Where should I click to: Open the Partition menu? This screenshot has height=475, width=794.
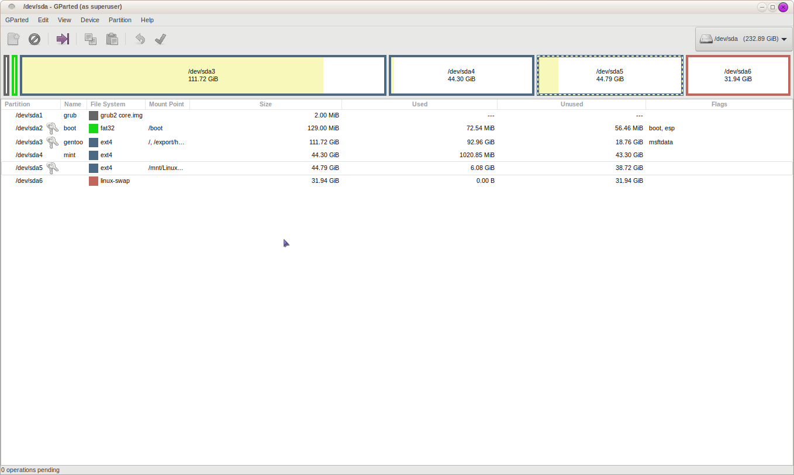pos(120,20)
